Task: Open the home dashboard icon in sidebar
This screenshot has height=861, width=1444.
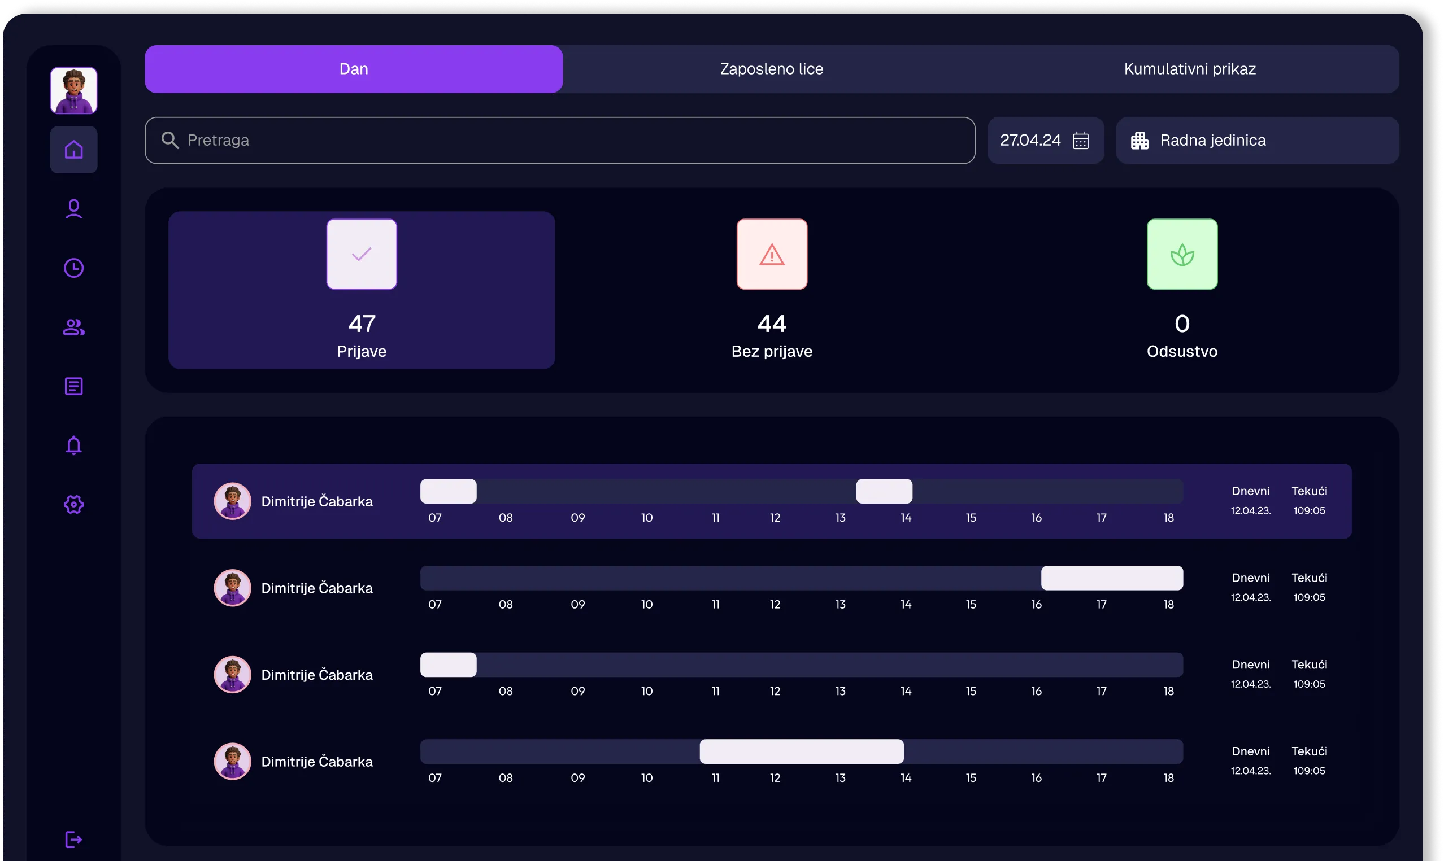Action: pos(73,150)
